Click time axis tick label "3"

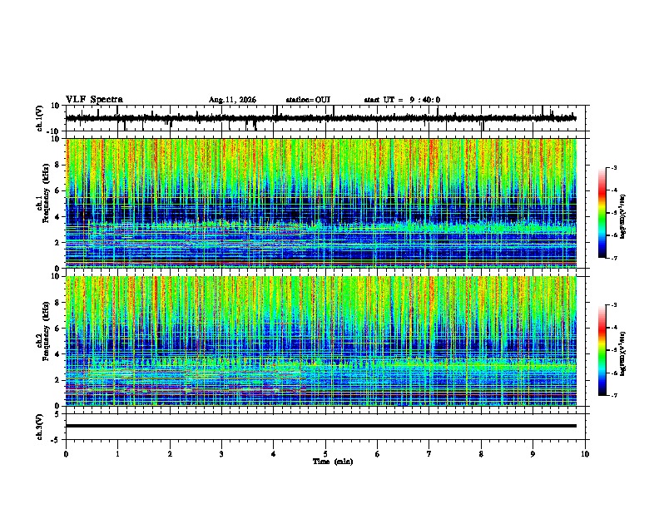(221, 454)
